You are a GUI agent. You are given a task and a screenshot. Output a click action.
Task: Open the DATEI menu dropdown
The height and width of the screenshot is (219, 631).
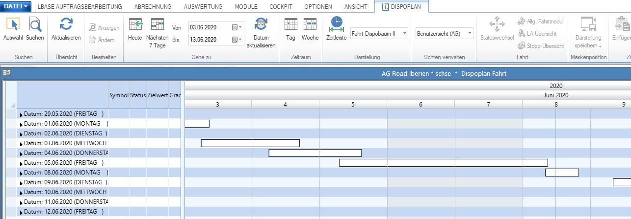pos(16,6)
